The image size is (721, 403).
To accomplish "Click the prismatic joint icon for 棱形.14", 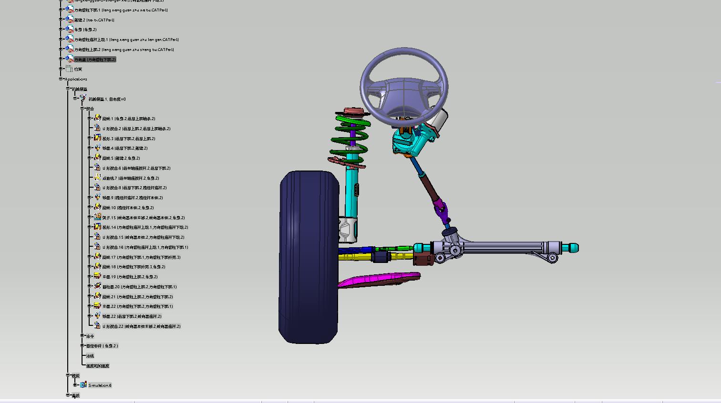I will click(97, 227).
